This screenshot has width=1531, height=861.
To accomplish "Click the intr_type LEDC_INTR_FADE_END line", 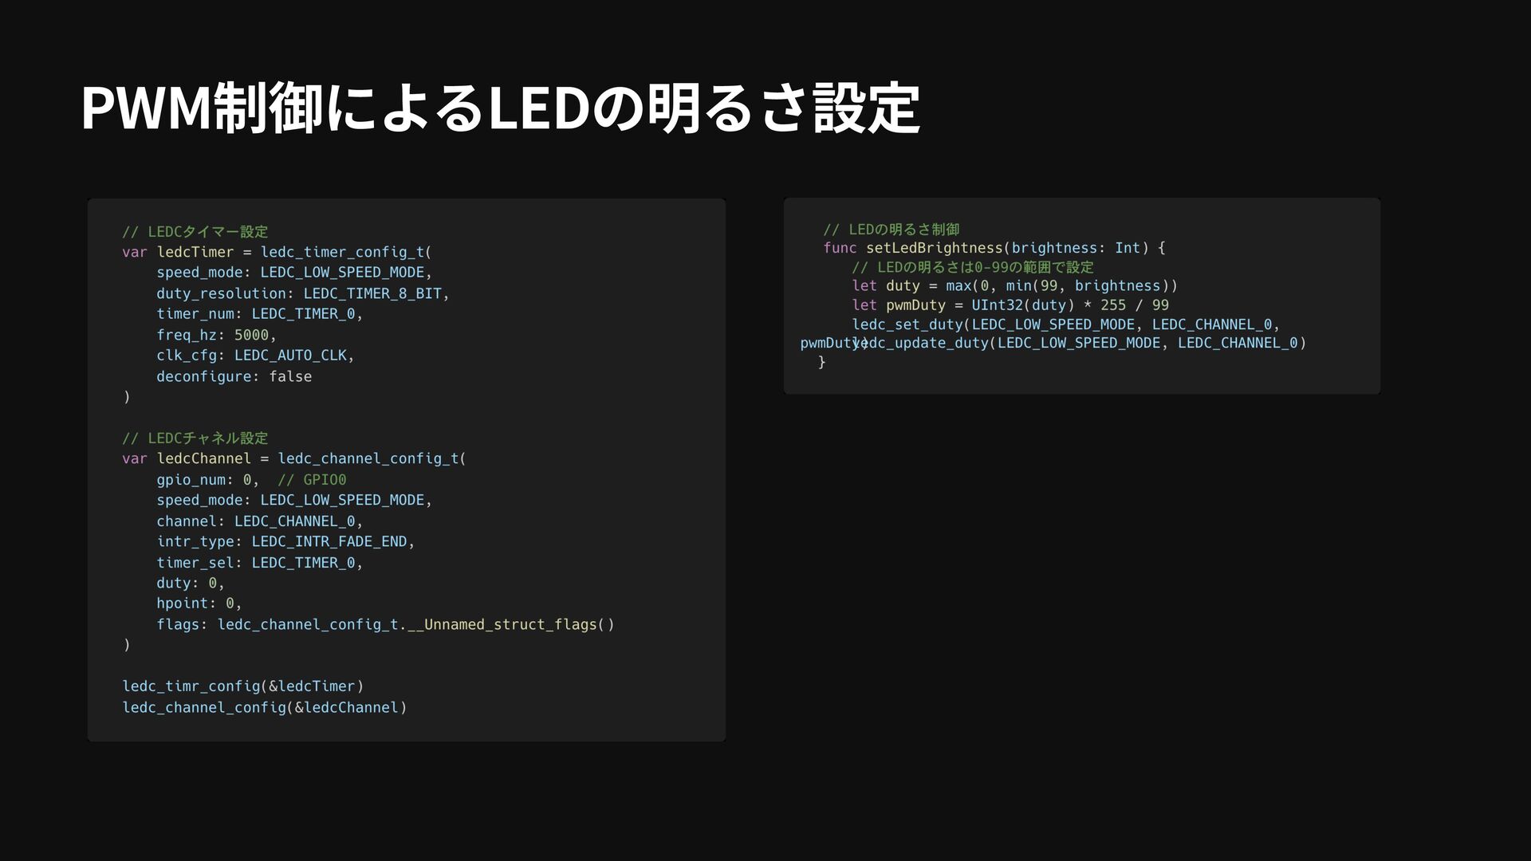I will (x=285, y=542).
